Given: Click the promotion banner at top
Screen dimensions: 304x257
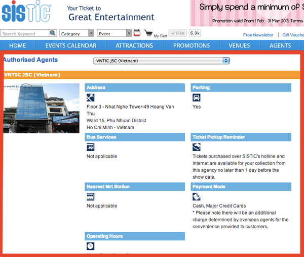Looking at the screenshot, I should click(x=247, y=13).
